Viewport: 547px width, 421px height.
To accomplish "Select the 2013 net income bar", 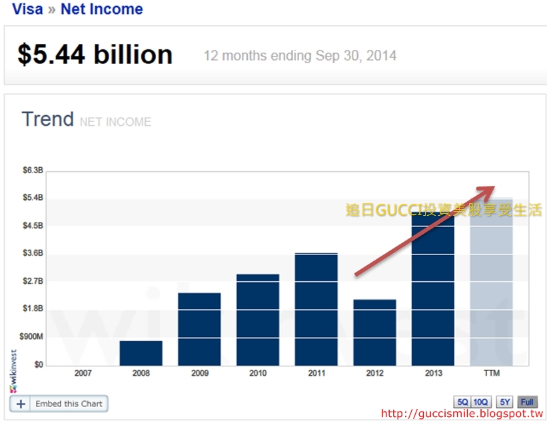I will (433, 289).
